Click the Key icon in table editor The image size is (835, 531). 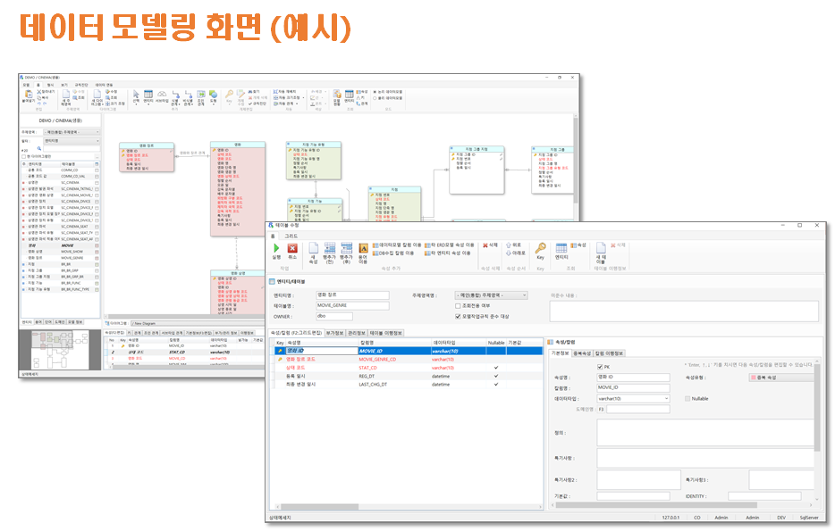point(540,248)
